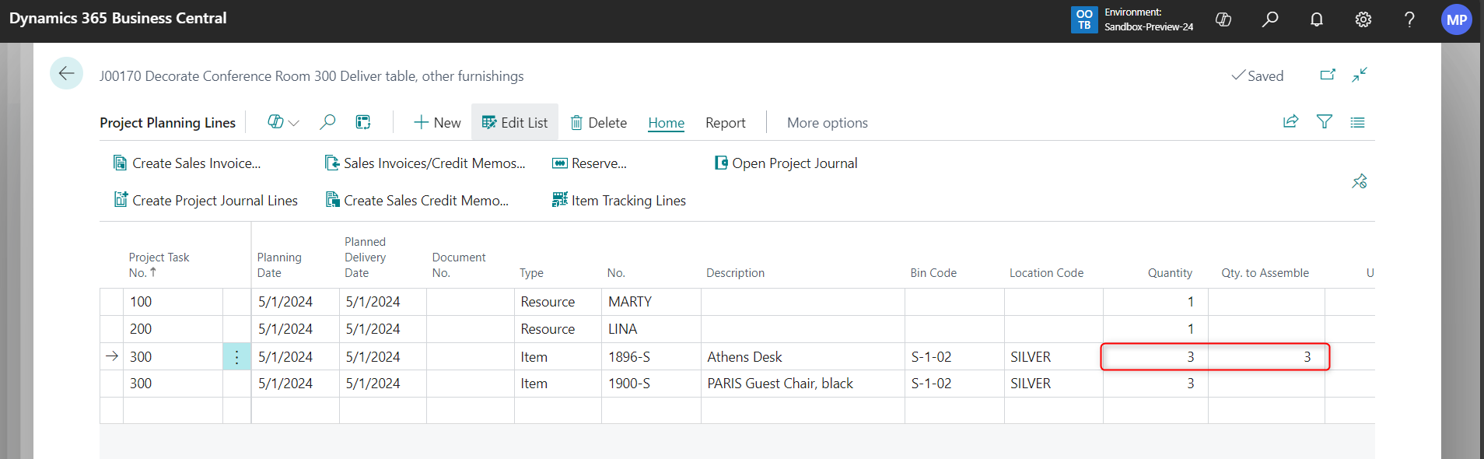Viewport: 1484px width, 459px height.
Task: Click the Quantity column header
Action: click(1170, 272)
